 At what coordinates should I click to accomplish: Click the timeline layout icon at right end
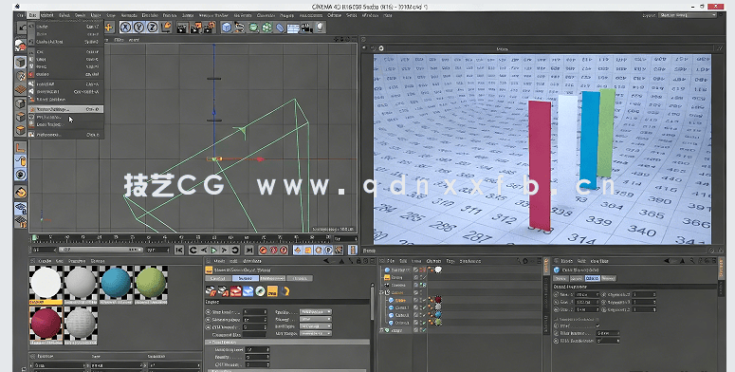[x=353, y=250]
